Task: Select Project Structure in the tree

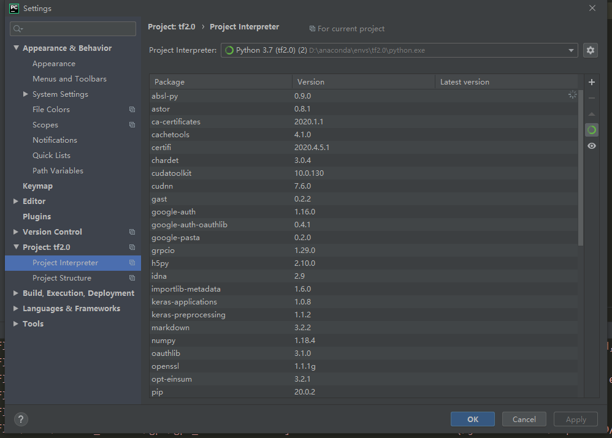Action: pos(62,278)
